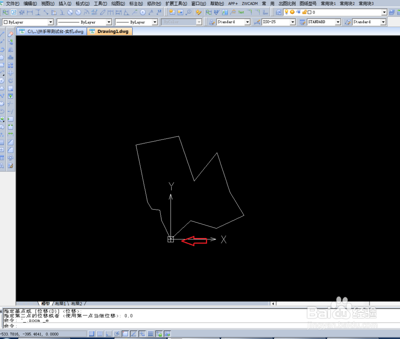Viewport: 400px width, 339px height.
Task: Open the 编辑(E) menu
Action: 30,4
